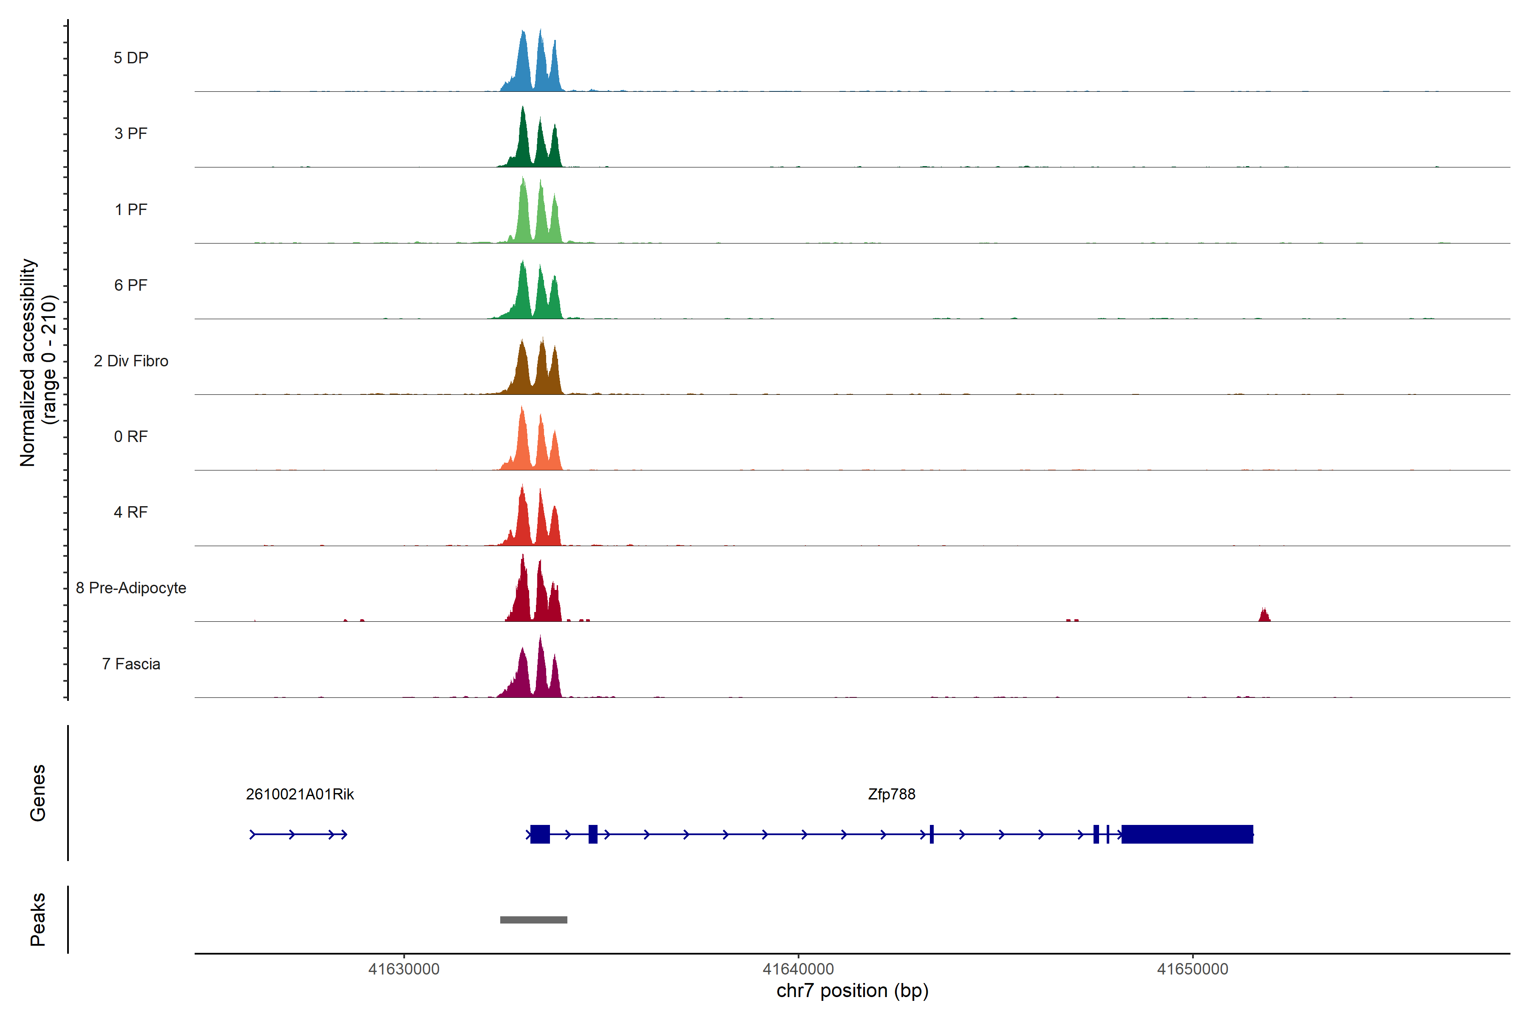This screenshot has width=1530, height=1020.
Task: Click the 5 DP track label
Action: coord(131,58)
